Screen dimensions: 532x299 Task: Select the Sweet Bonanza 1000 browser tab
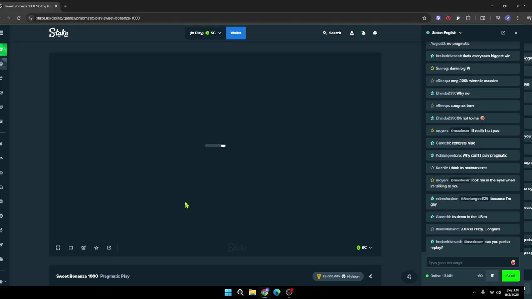pyautogui.click(x=27, y=6)
